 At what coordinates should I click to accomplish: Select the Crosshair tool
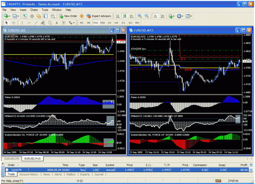13,23
